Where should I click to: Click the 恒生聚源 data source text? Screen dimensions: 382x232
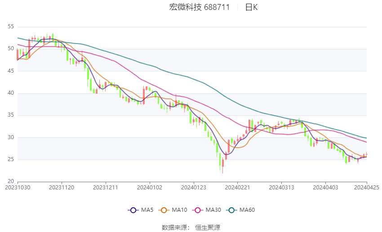click(208, 228)
